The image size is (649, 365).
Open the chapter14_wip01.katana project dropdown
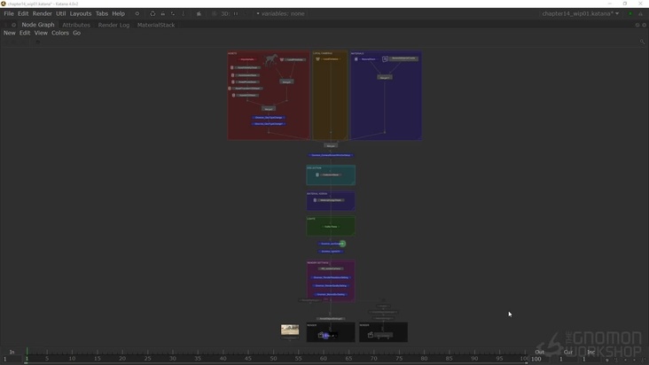click(x=581, y=13)
